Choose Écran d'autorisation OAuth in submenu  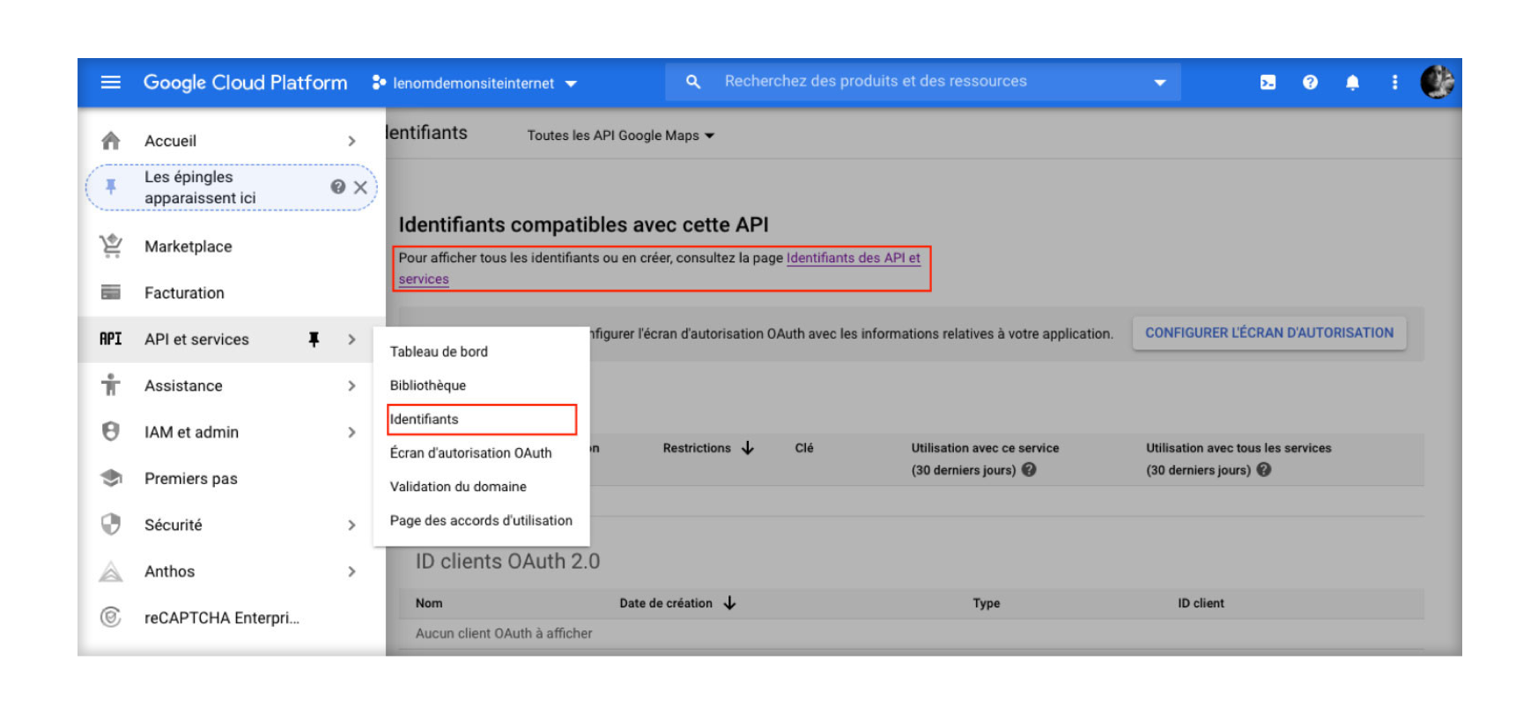(471, 453)
